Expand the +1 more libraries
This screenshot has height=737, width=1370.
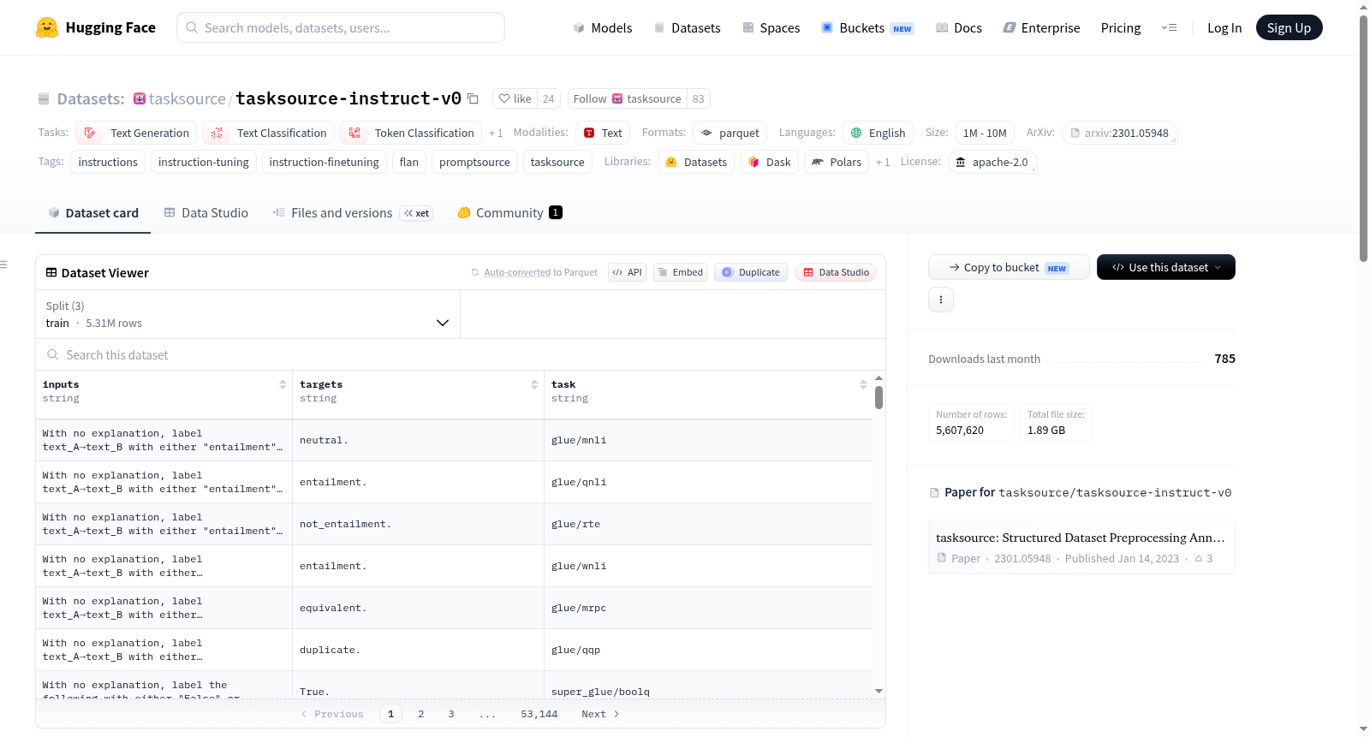pos(883,162)
